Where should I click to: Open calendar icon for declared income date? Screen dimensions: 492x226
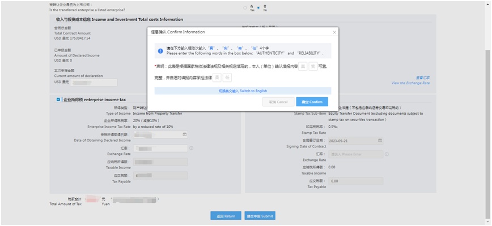[x=184, y=134]
